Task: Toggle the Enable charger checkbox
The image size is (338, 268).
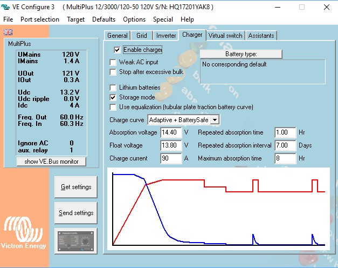Action: (117, 50)
